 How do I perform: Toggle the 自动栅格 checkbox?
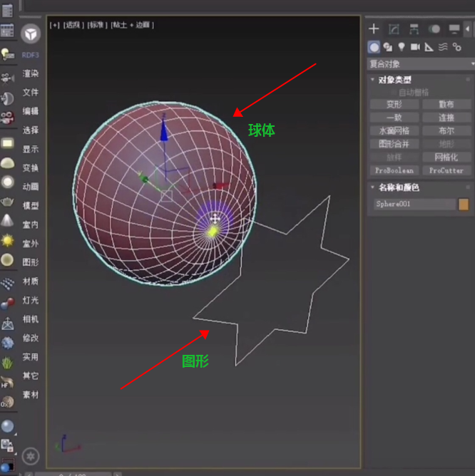pyautogui.click(x=394, y=92)
